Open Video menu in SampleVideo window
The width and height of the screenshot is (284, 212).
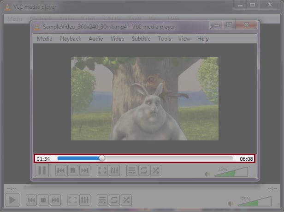tap(118, 39)
